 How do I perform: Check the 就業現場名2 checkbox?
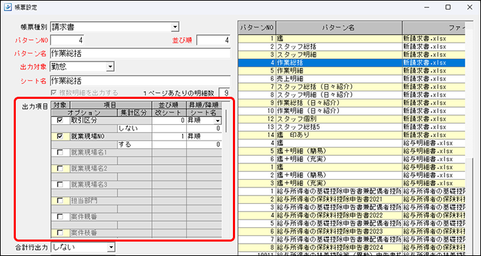(x=60, y=168)
